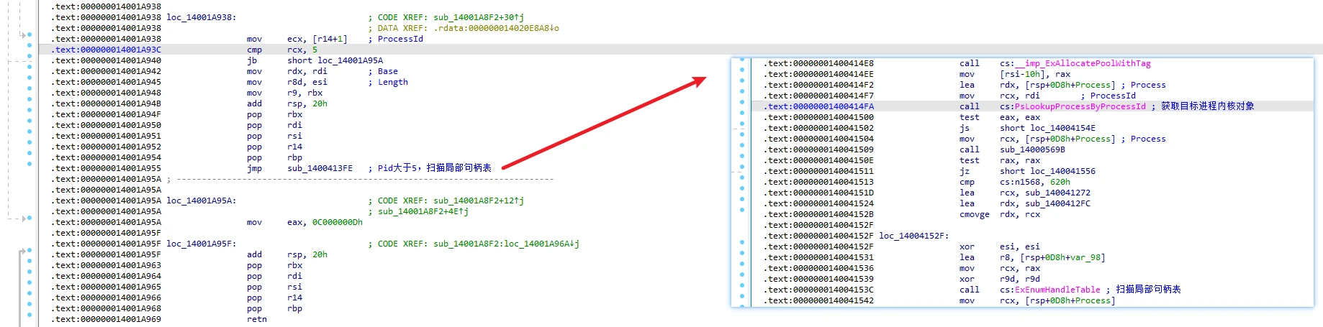The image size is (1323, 327).
Task: Click the loc_14004152F: label
Action: (914, 236)
